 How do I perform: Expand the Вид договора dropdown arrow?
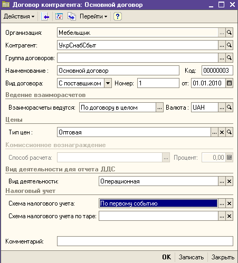(108, 83)
